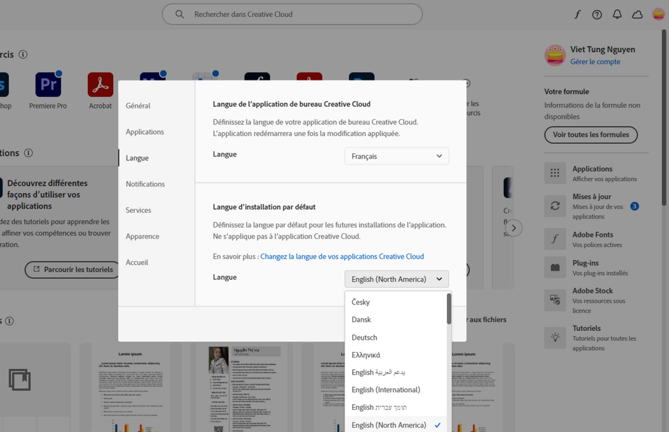Open the Adobe Fonts icon in top bar
Screen dimensions: 669x432
point(577,14)
